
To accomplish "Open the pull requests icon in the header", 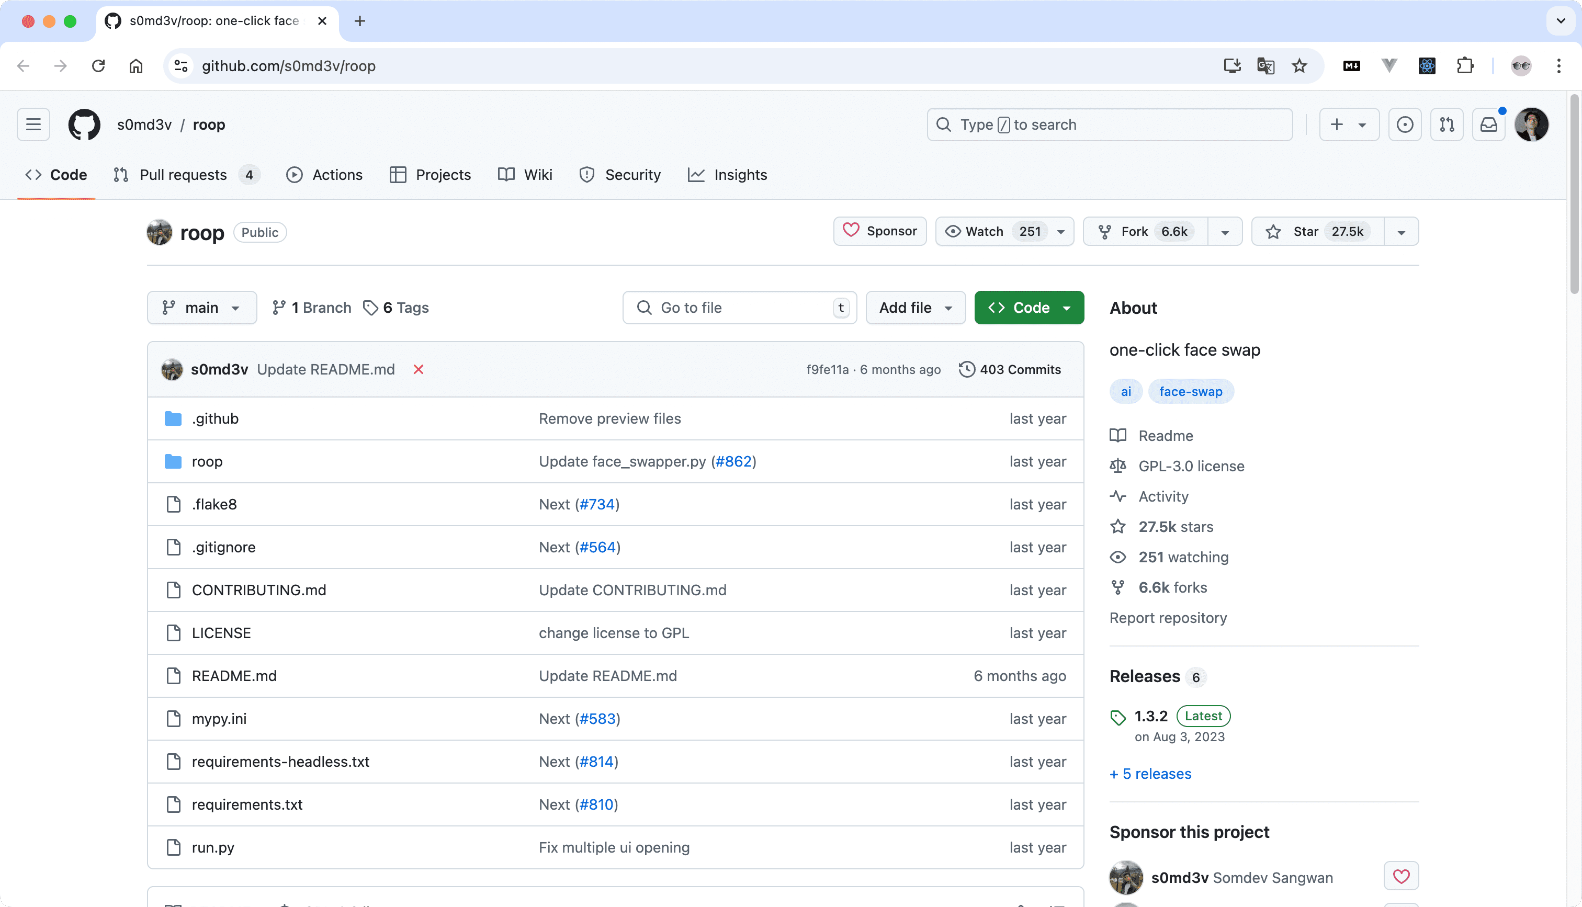I will point(1447,124).
